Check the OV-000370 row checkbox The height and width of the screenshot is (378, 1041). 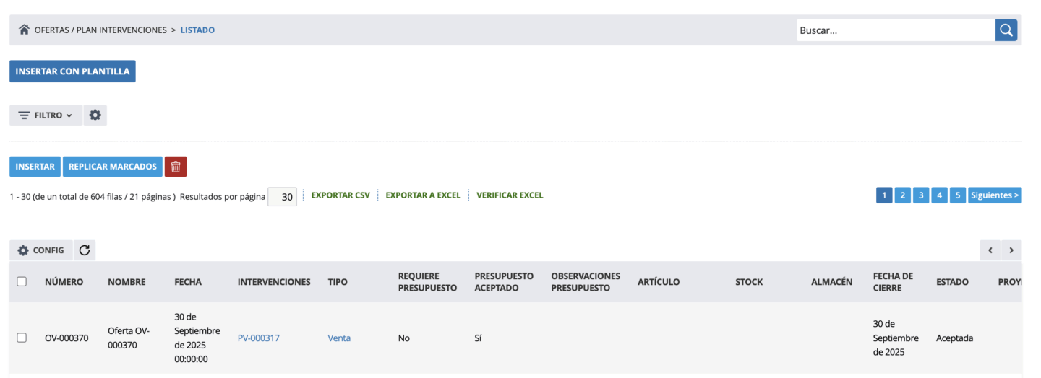point(22,338)
